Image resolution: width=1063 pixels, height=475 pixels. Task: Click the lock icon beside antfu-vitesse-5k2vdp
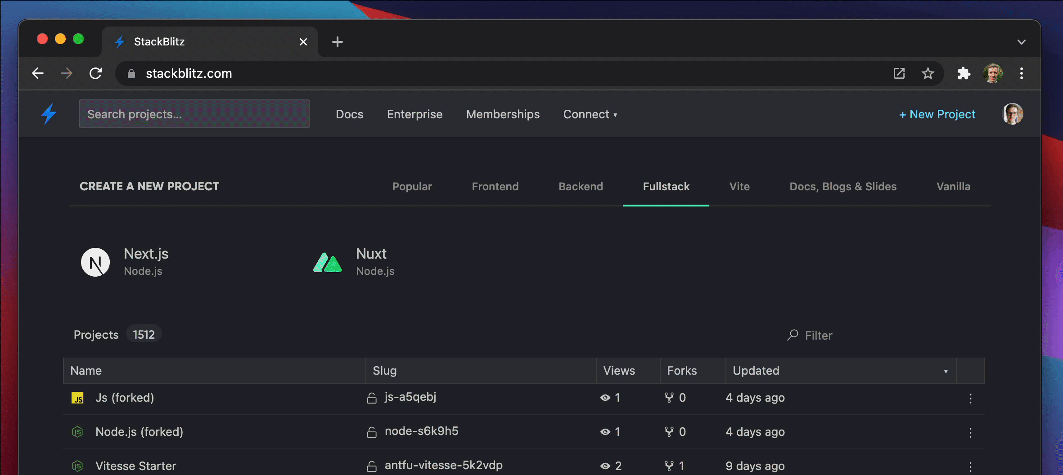click(372, 466)
